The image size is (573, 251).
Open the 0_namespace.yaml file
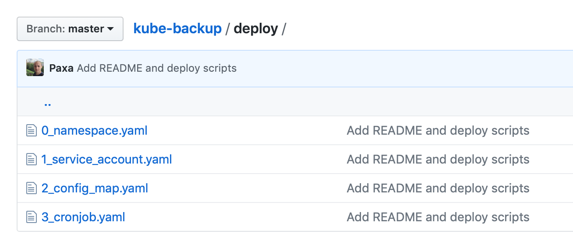click(x=94, y=130)
